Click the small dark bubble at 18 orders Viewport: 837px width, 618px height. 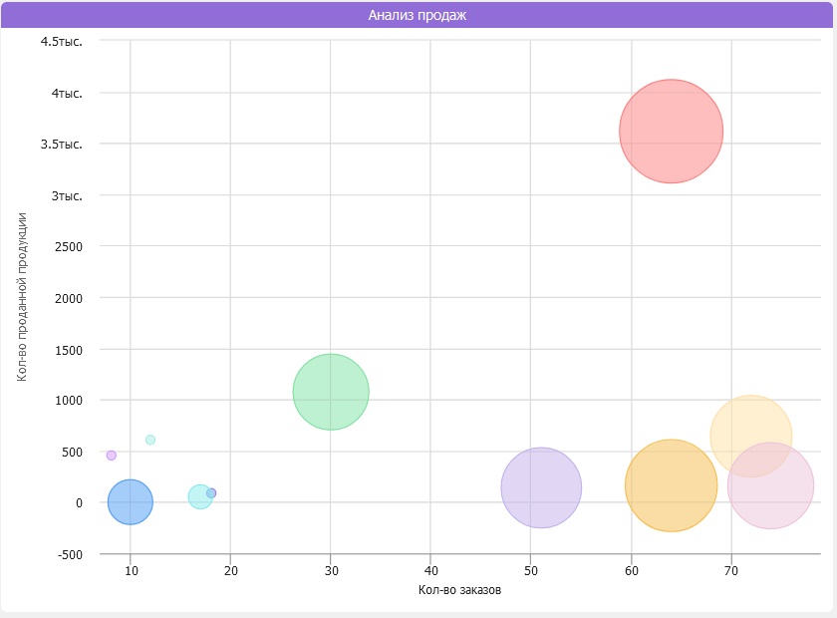[x=211, y=493]
